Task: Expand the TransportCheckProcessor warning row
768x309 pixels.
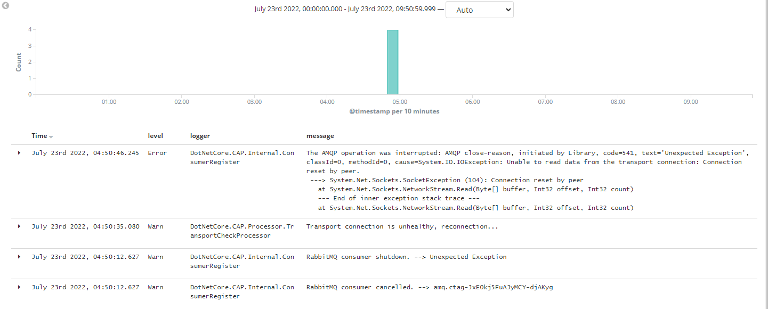Action: click(x=19, y=226)
